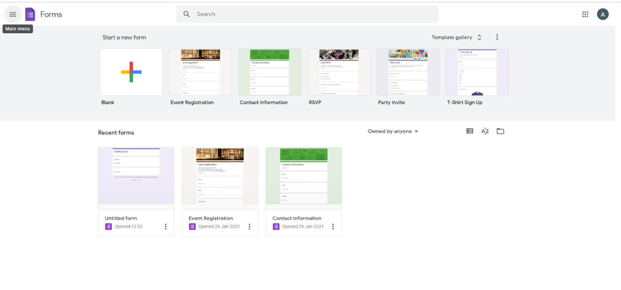Click the T-Shirt Sign Up template label

[x=464, y=102]
